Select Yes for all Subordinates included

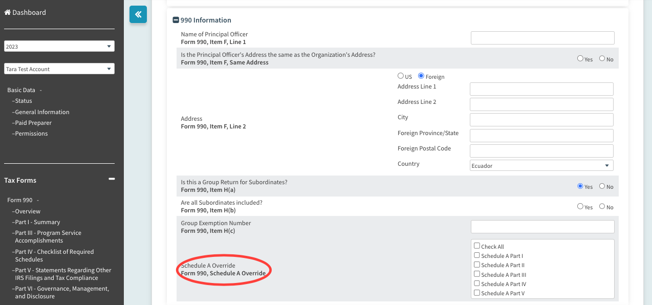pyautogui.click(x=580, y=207)
